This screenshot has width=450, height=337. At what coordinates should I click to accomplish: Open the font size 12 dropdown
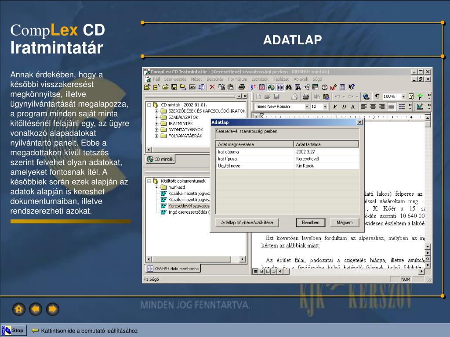click(x=325, y=107)
